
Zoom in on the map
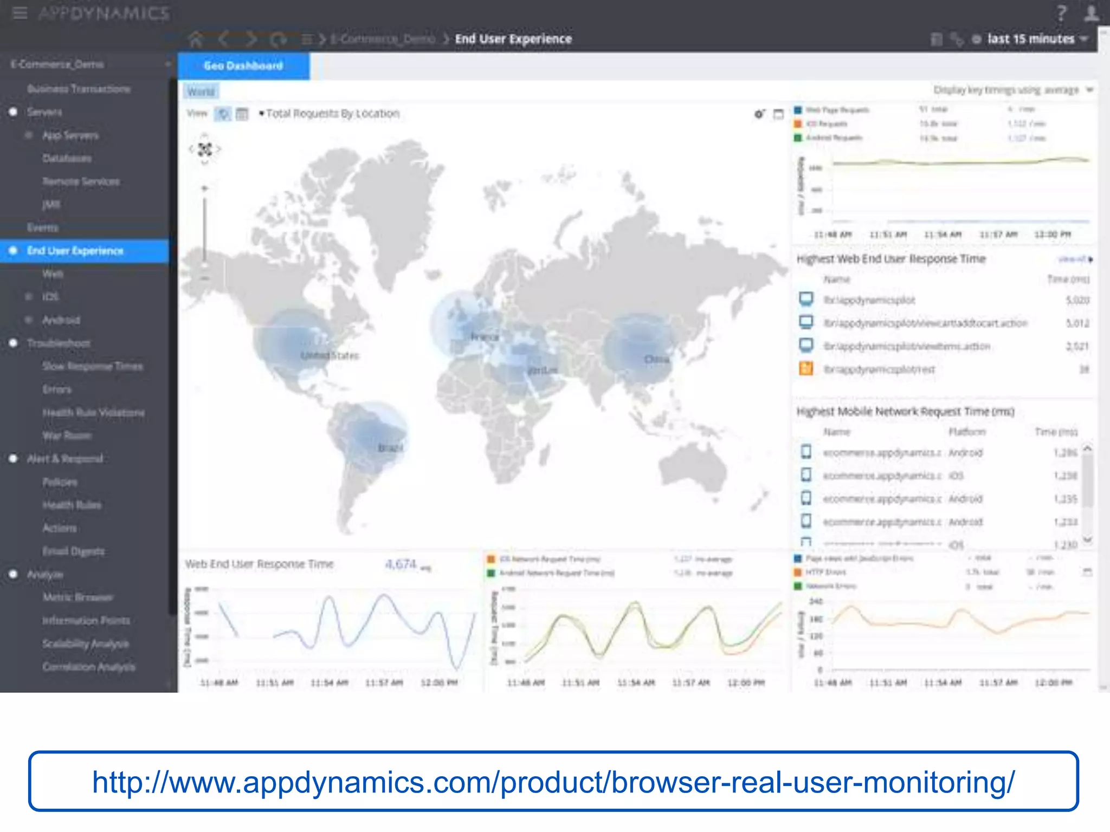pos(204,188)
